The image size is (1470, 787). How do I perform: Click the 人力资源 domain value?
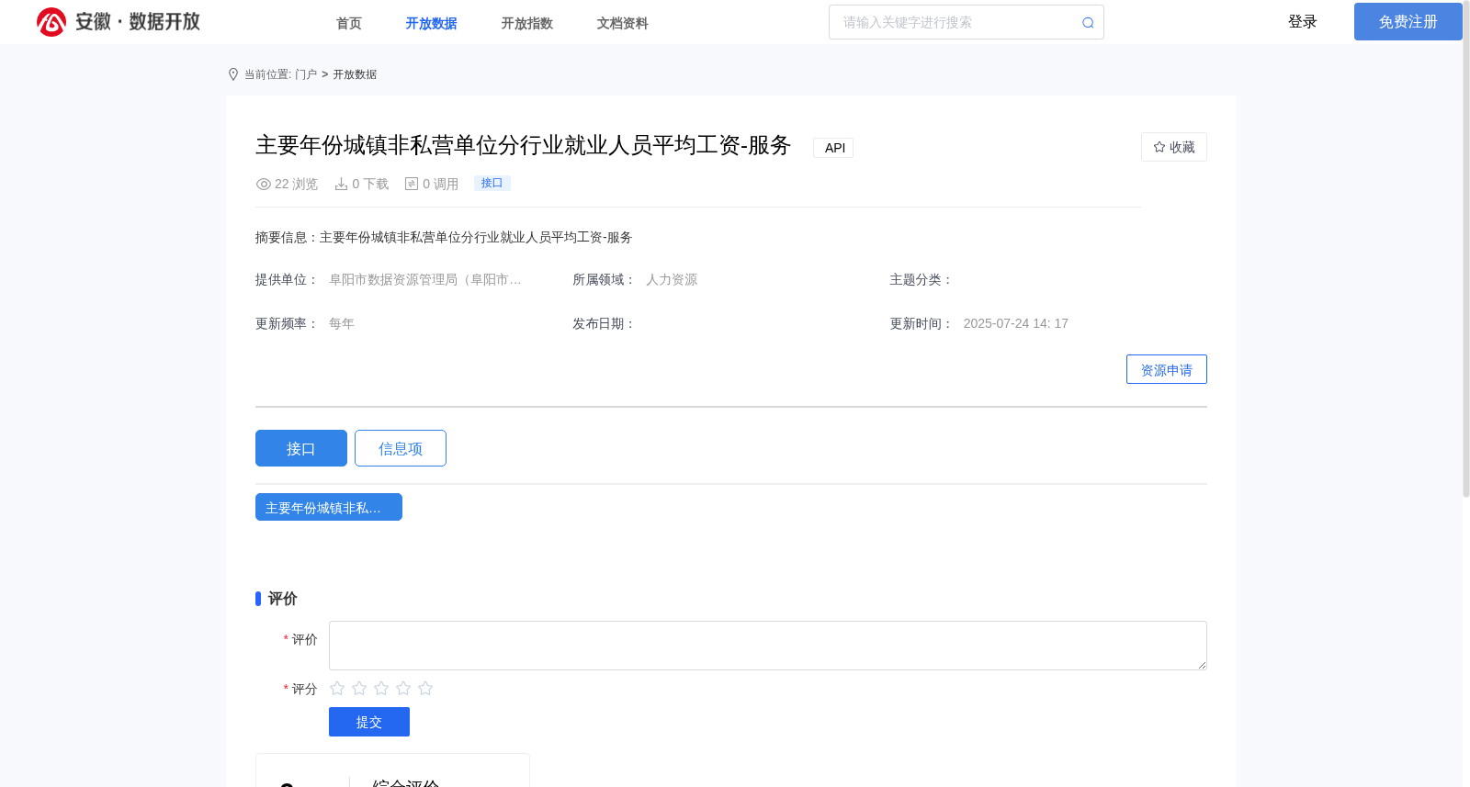tap(672, 279)
